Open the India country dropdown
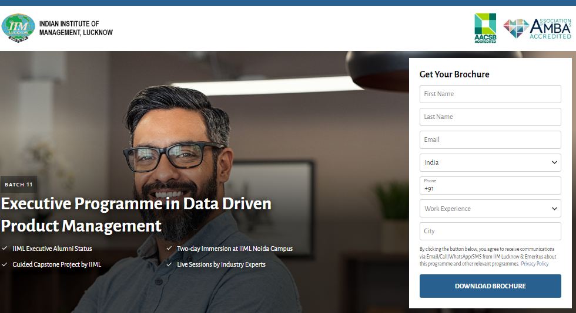 [x=490, y=162]
